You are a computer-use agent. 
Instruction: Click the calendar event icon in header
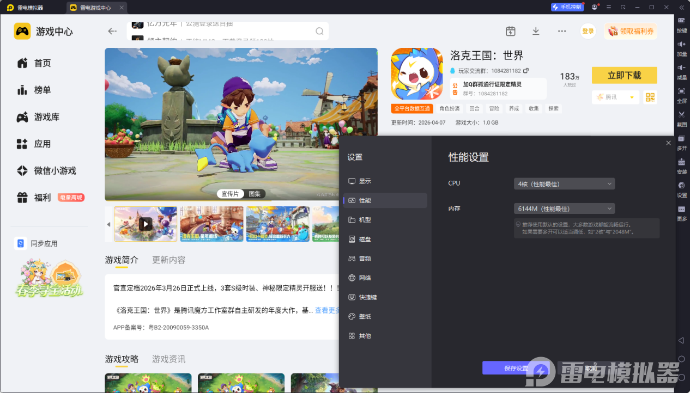coord(510,31)
